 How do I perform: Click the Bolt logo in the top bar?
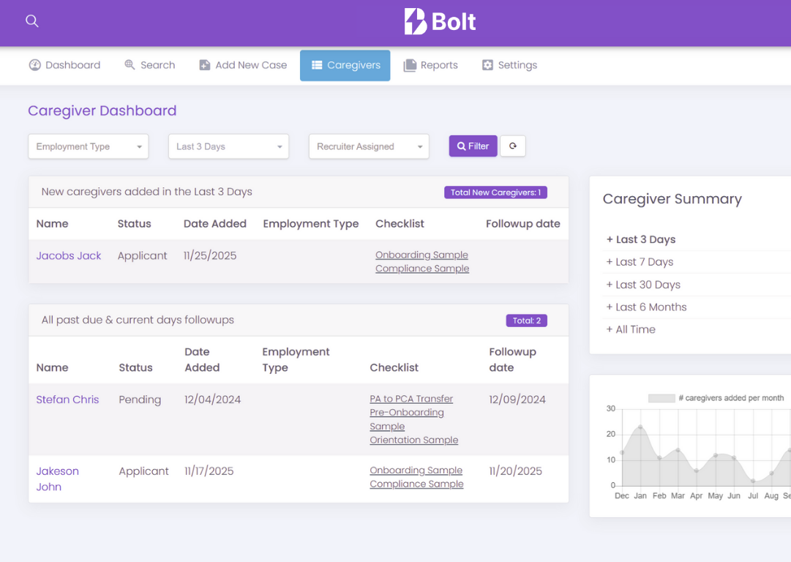point(439,21)
